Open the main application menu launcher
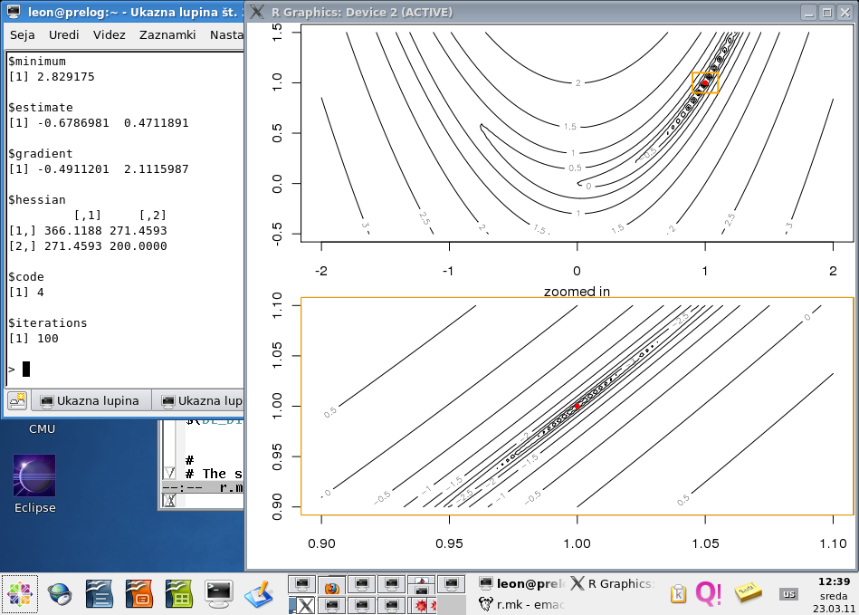Screen dimensions: 859x615 pyautogui.click(x=20, y=594)
